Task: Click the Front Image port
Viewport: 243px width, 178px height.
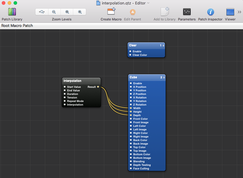Action: tap(131, 122)
